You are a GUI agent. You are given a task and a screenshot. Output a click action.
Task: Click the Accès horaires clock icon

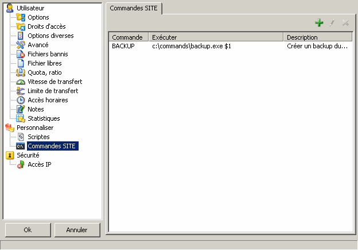[x=21, y=100]
